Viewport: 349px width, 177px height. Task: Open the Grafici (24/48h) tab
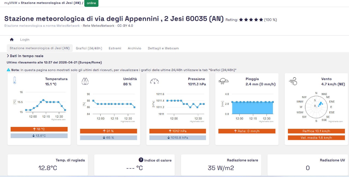(89, 48)
